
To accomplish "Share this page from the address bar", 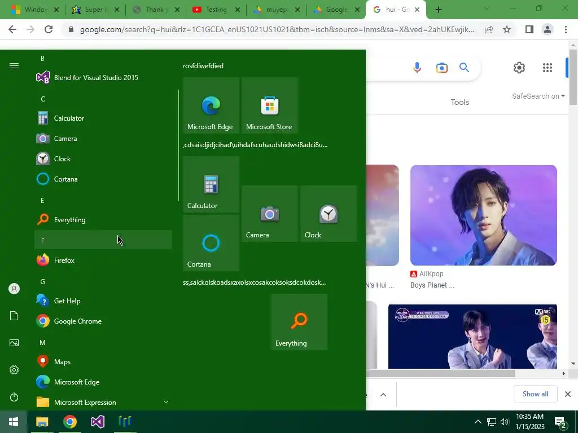I will (489, 29).
